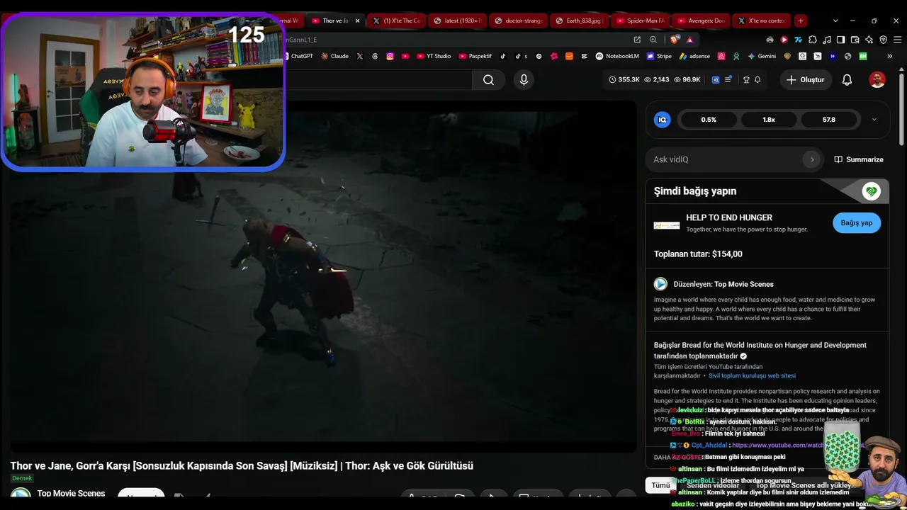
Task: Follow the Sivil toplum kuruluşu web sitesi link
Action: pos(752,376)
